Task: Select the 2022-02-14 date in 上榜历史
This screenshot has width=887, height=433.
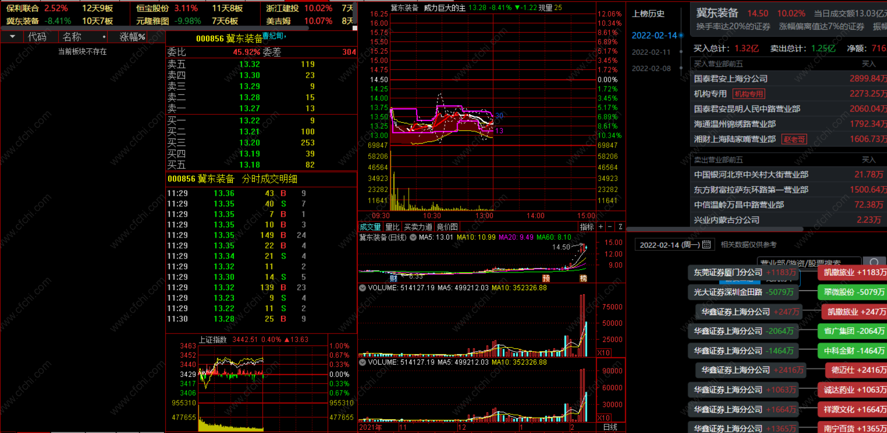Action: (x=654, y=35)
